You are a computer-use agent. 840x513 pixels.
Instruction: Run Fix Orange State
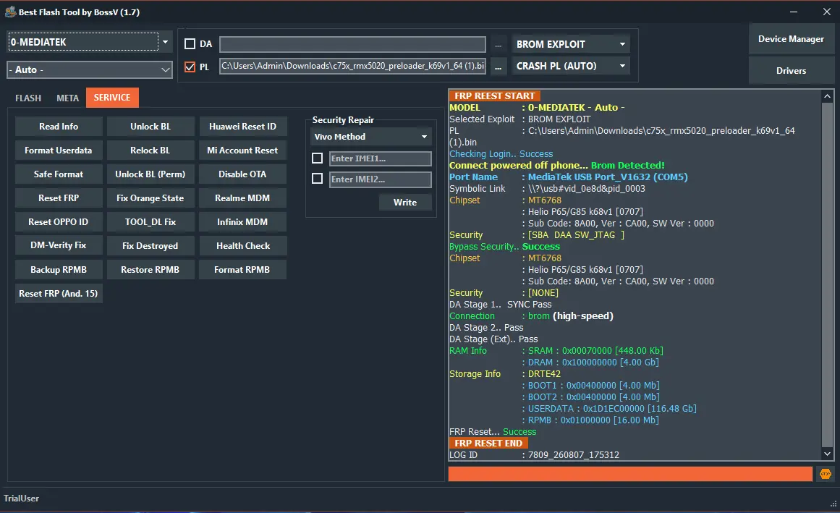pos(150,198)
